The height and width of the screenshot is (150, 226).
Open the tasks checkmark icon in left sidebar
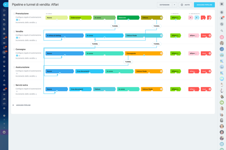pyautogui.click(x=4, y=48)
